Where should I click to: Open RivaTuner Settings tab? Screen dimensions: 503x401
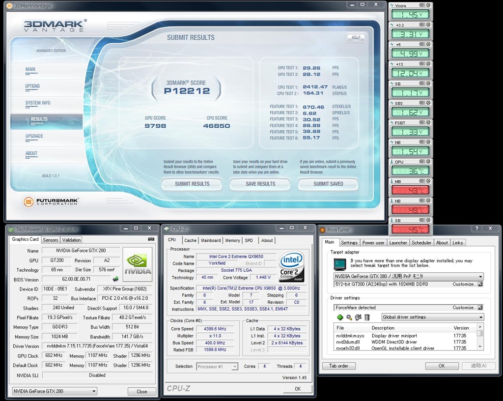point(349,243)
